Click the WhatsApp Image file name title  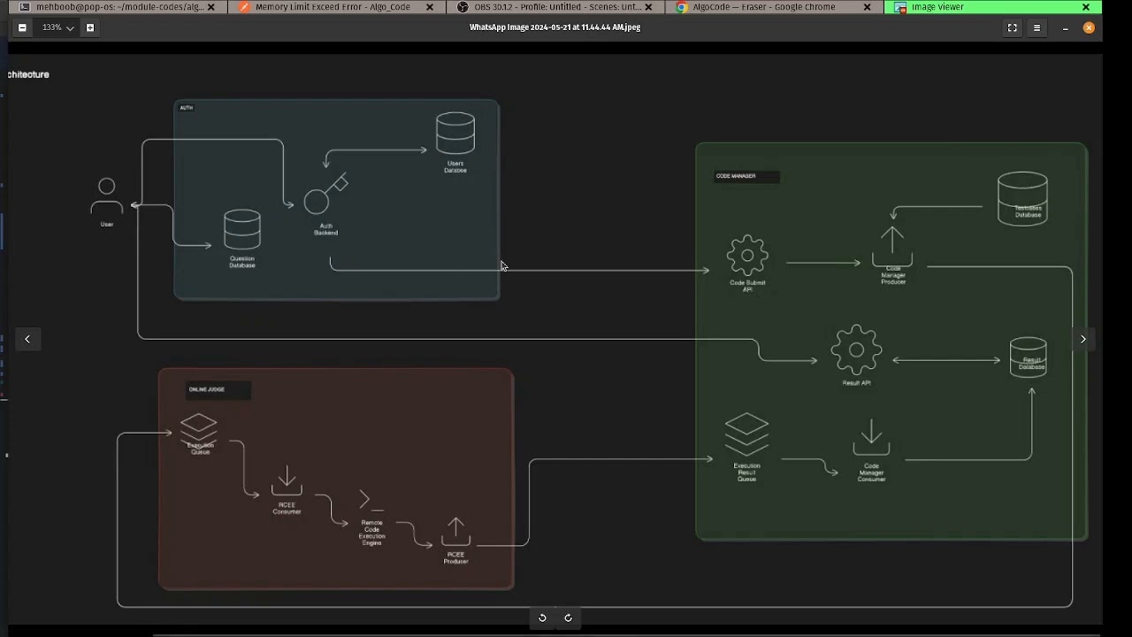coord(555,27)
